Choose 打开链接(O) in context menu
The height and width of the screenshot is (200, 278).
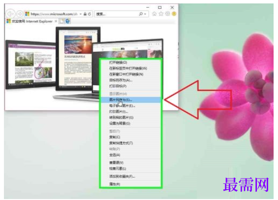pos(130,63)
